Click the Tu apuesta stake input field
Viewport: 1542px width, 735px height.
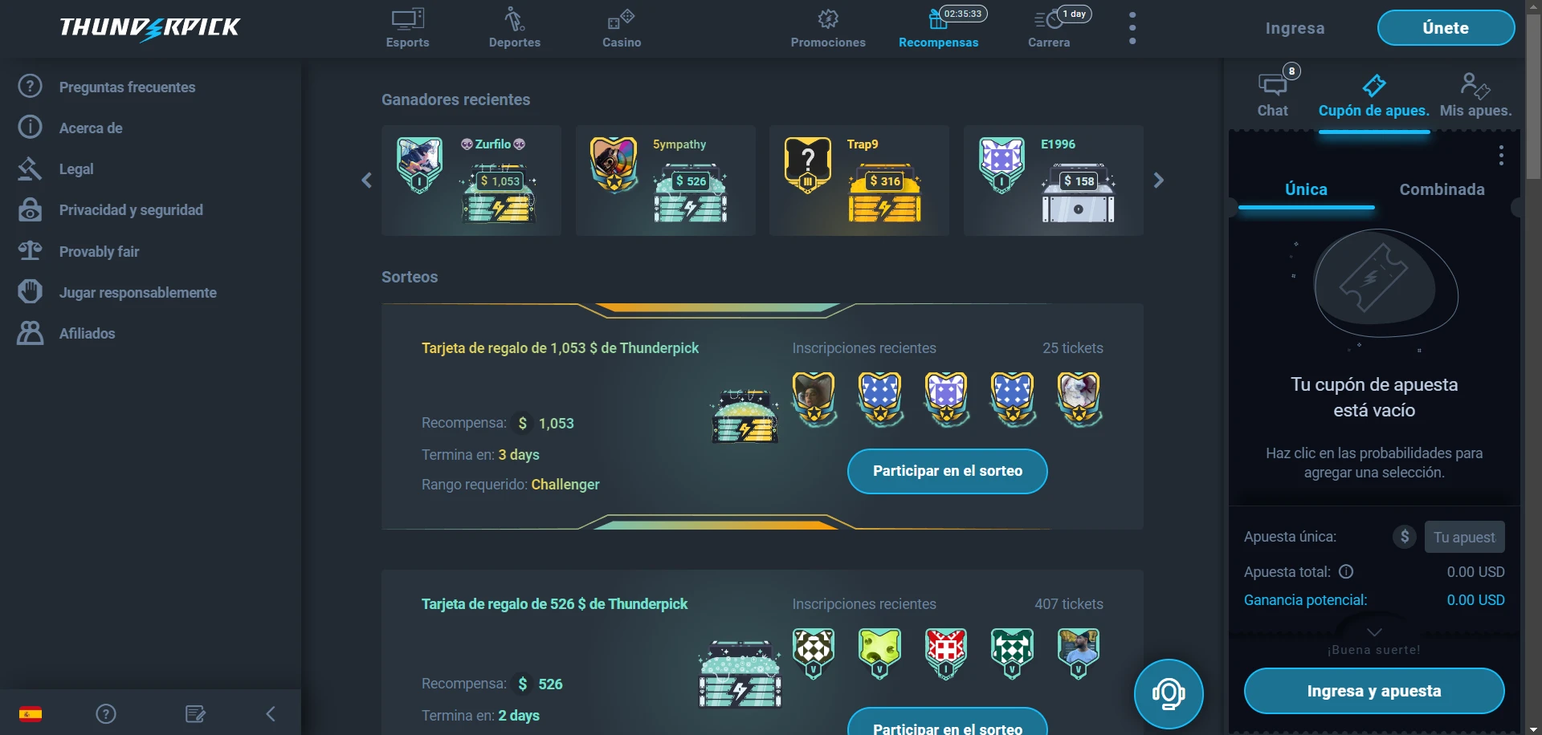[x=1464, y=537]
